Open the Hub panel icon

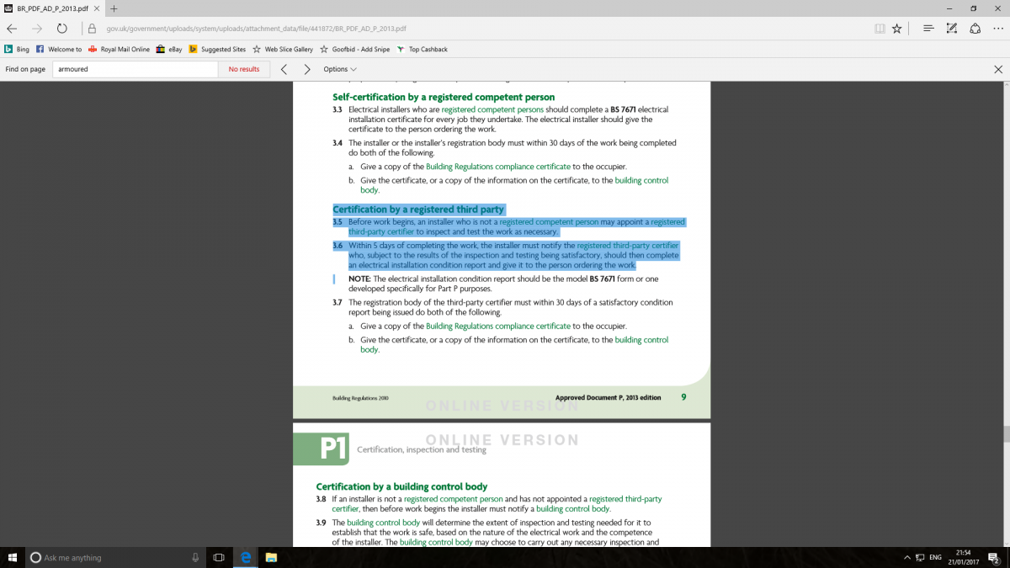[x=928, y=28]
